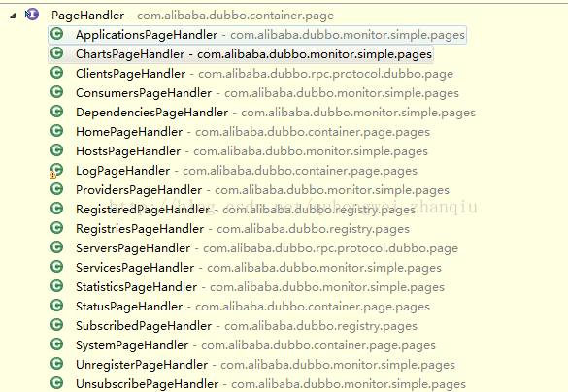Click class icon beside RegisteredPageHandler
This screenshot has width=568, height=392.
pos(57,209)
